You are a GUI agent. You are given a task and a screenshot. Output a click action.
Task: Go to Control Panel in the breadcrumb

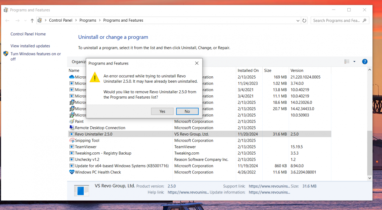click(60, 20)
